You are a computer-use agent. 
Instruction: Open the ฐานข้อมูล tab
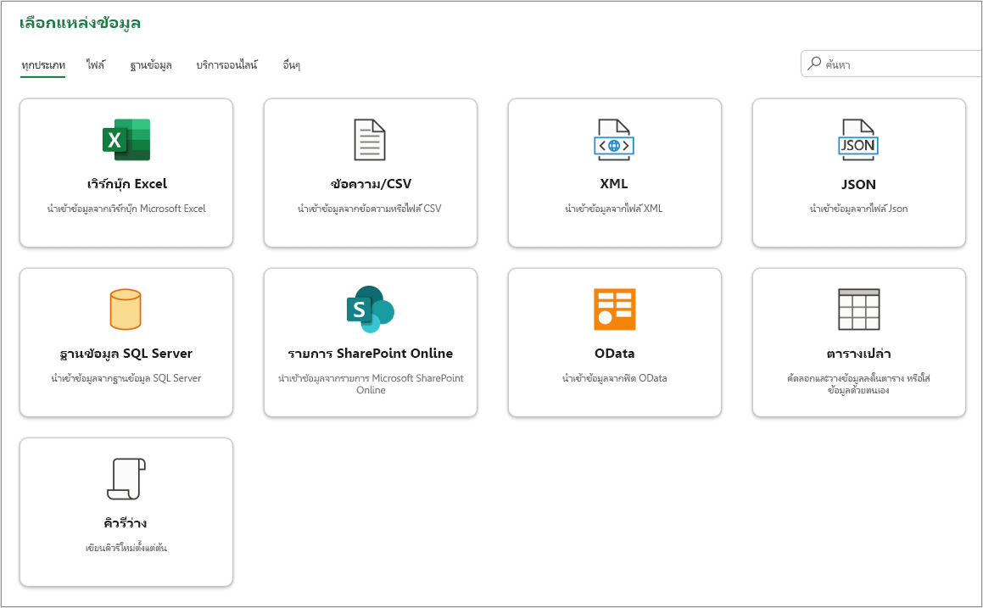pyautogui.click(x=150, y=65)
